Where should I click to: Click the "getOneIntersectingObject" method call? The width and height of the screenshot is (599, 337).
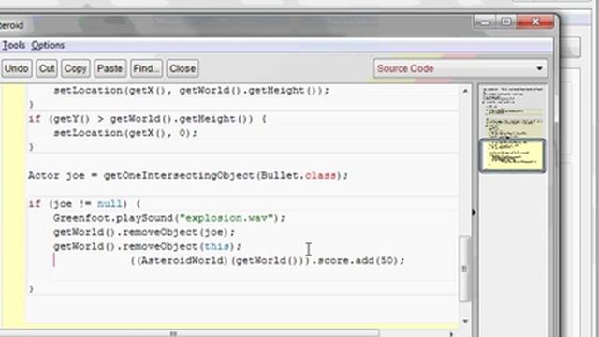[179, 175]
